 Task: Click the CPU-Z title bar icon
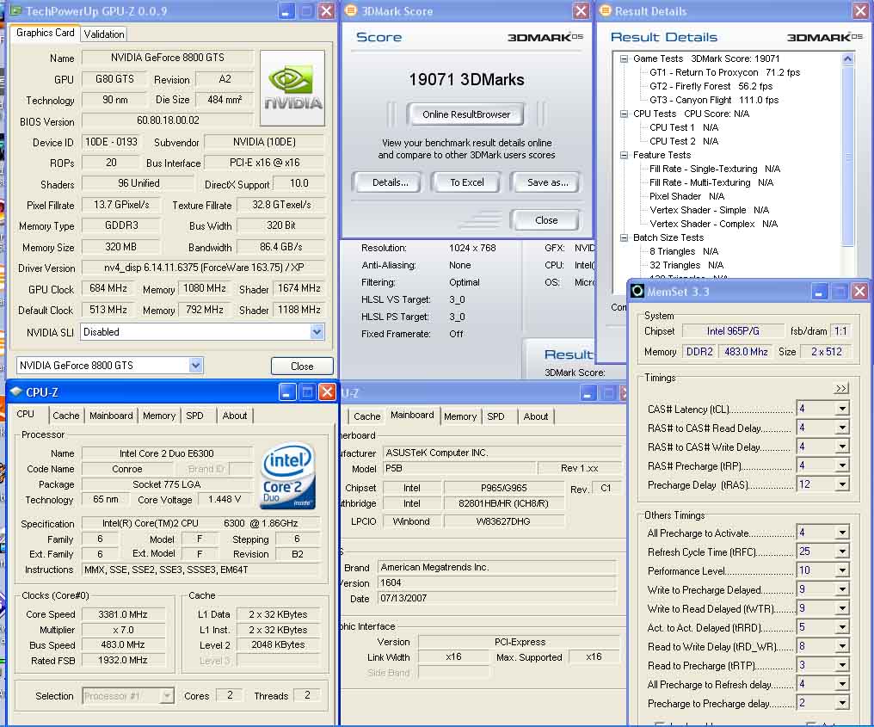16,392
